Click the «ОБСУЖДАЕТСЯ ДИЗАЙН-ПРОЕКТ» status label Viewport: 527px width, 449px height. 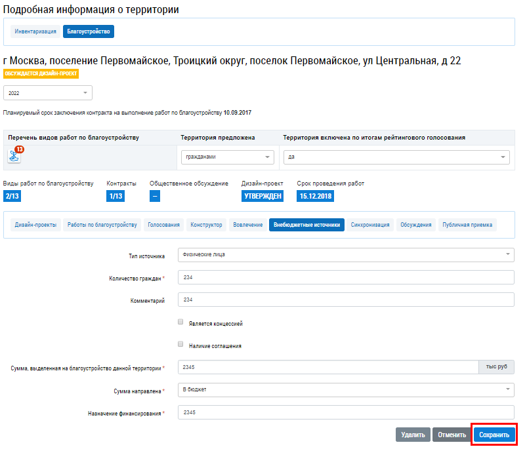pyautogui.click(x=41, y=73)
